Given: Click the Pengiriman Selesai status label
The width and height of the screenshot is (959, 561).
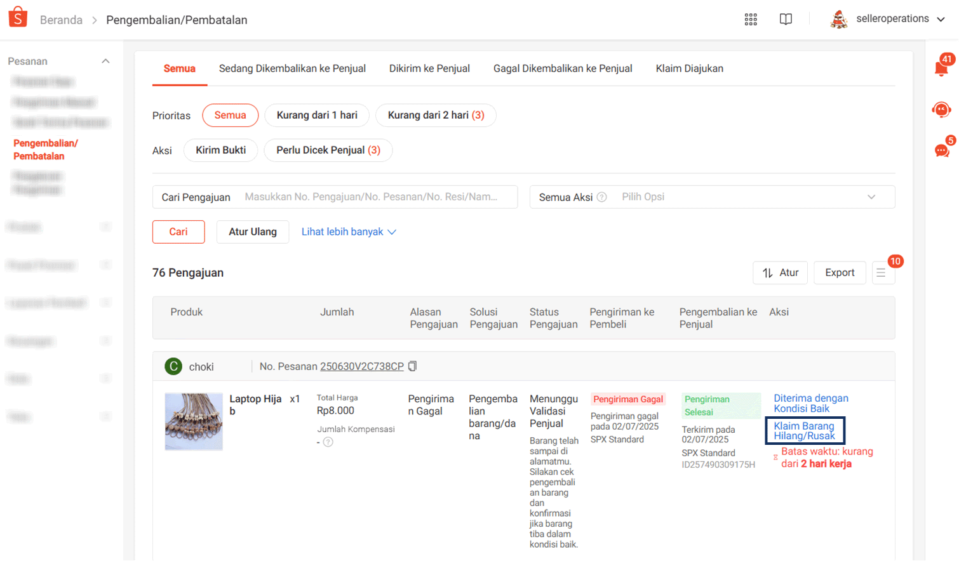Looking at the screenshot, I should [720, 406].
